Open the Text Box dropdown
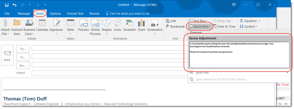294x109 pixels. click(x=198, y=21)
